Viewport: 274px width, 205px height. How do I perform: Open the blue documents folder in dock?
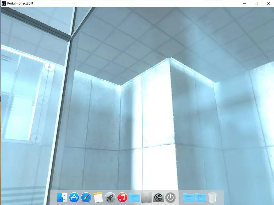[200, 198]
